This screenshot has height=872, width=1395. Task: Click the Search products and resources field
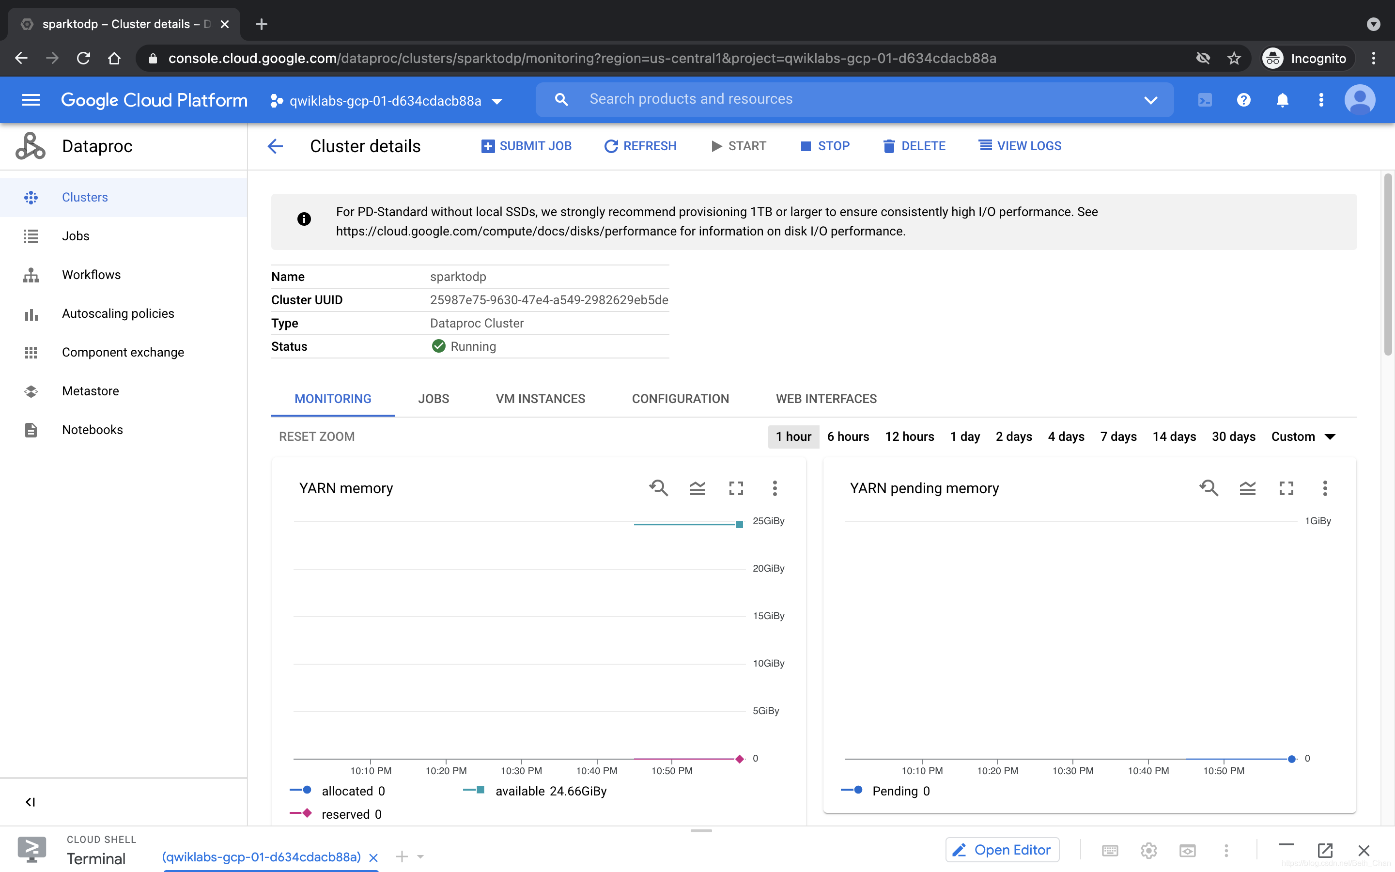(x=854, y=100)
